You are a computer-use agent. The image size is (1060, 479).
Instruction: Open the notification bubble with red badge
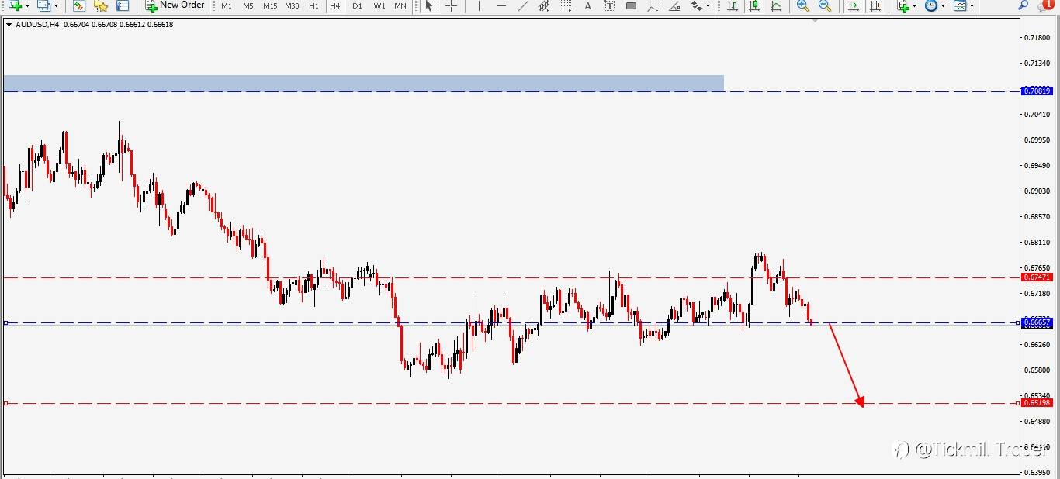pyautogui.click(x=1046, y=5)
